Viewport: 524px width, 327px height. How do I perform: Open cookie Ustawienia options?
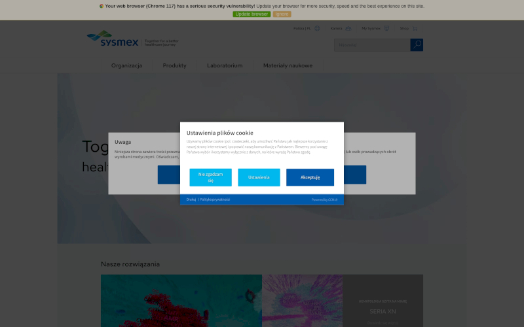pos(259,177)
